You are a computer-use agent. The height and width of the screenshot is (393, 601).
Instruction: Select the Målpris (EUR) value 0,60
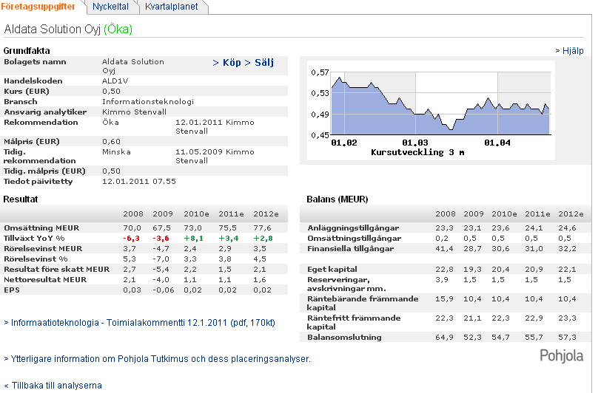pyautogui.click(x=111, y=141)
